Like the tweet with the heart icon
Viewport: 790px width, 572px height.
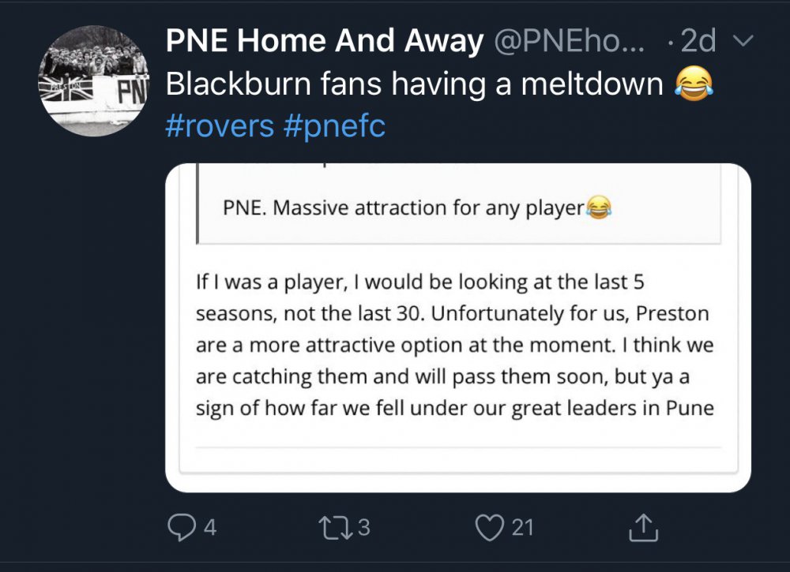[x=491, y=528]
